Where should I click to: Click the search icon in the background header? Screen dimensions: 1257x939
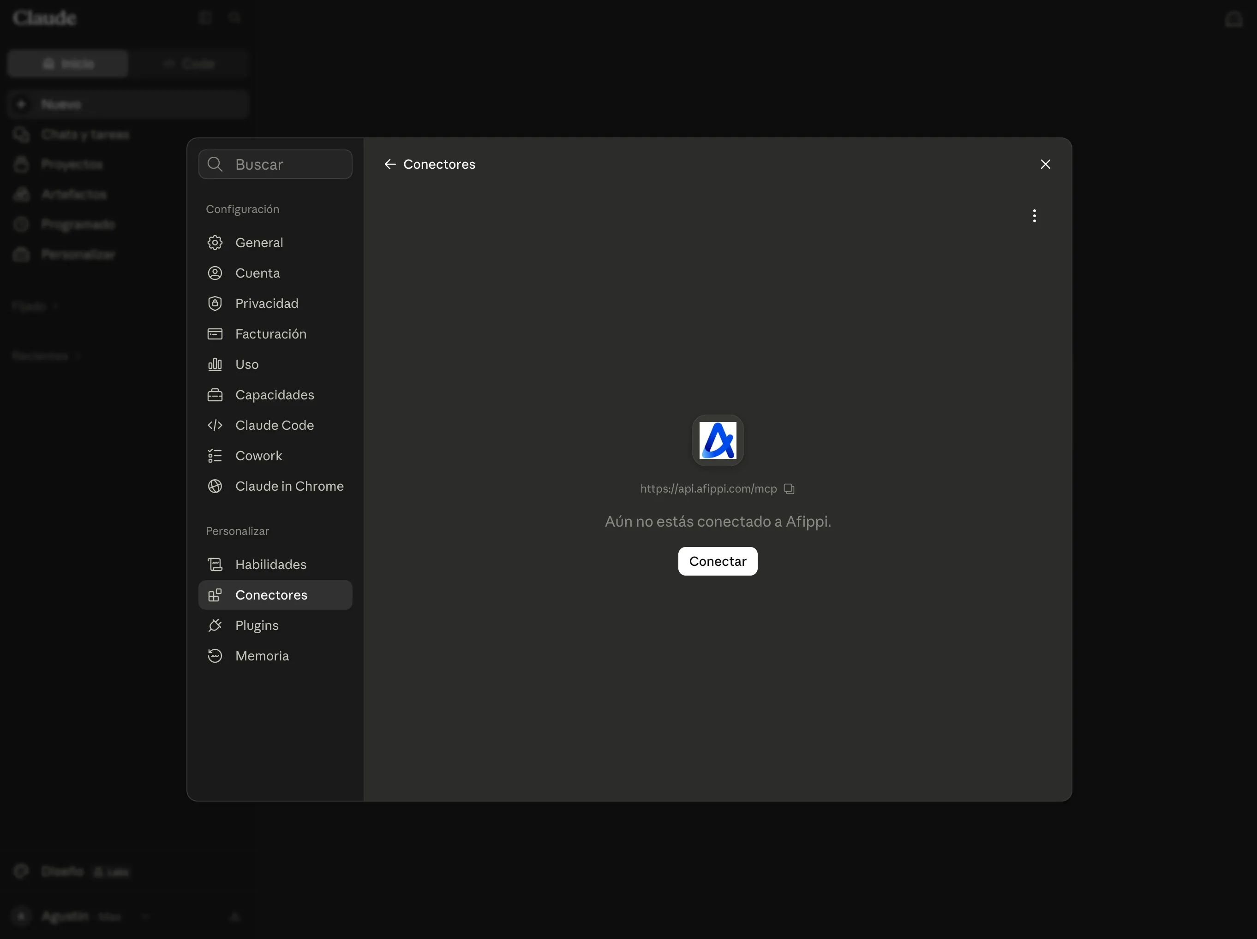[x=235, y=18]
